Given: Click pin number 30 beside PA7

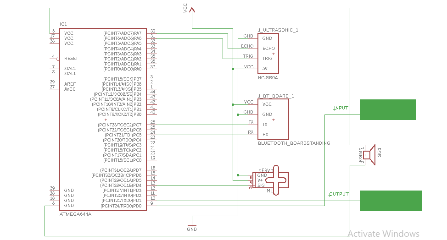Looking at the screenshot, I should pos(153,31).
